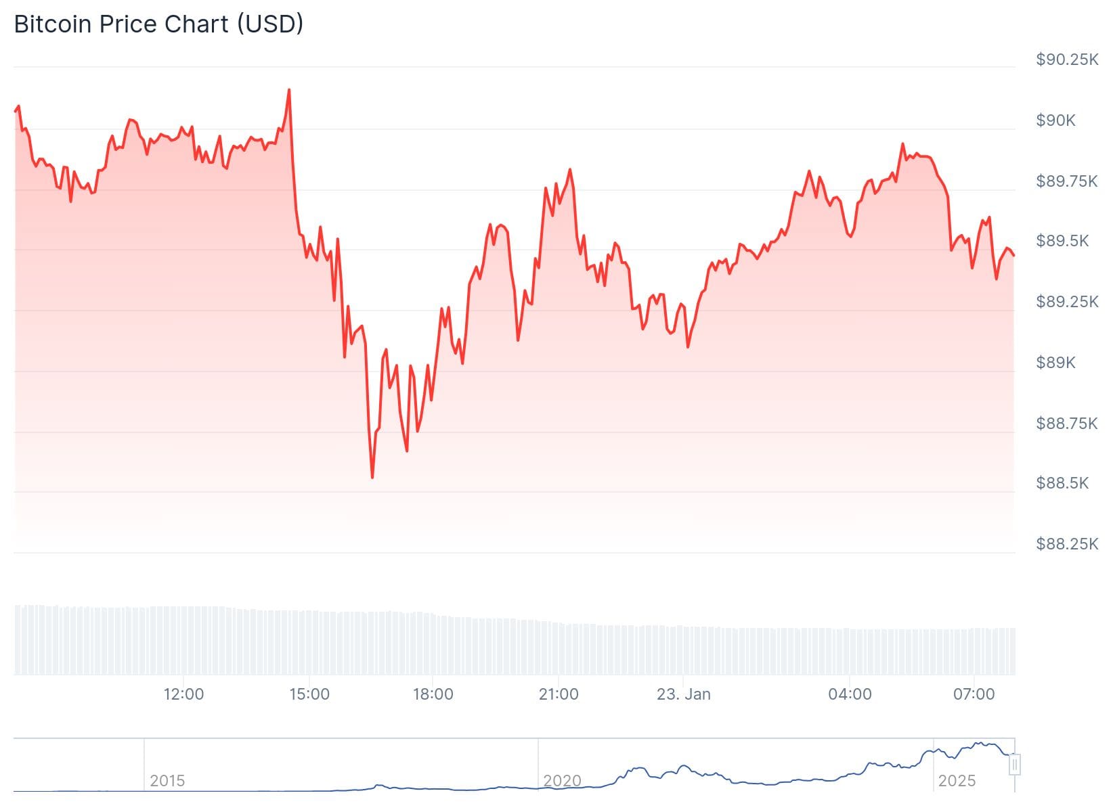
Task: Click the 04:00 time axis label
Action: (x=850, y=694)
